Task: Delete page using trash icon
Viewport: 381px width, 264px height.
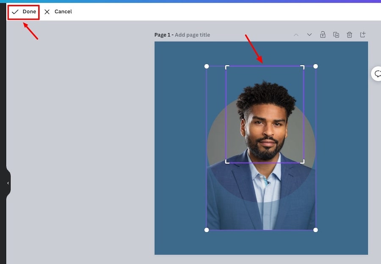Action: point(349,35)
